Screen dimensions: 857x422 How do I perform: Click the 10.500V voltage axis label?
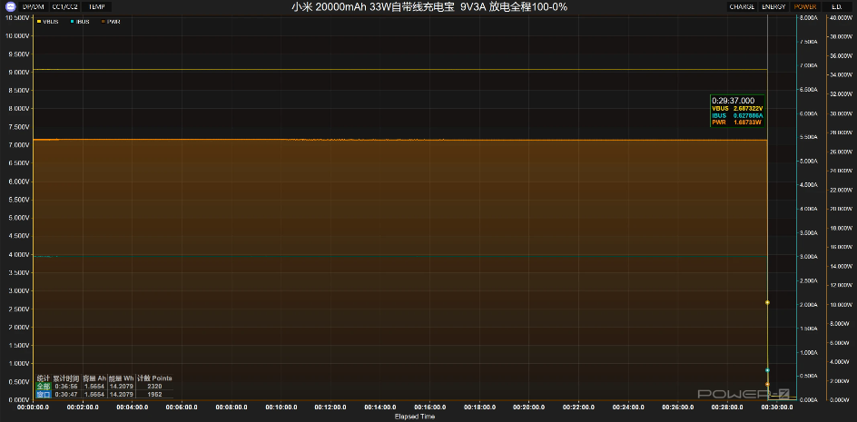tap(16, 17)
